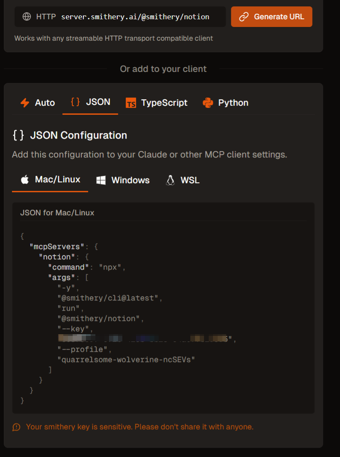Click braces icon beside JSON Configuration heading
Viewport: 340px width, 457px height.
18,135
